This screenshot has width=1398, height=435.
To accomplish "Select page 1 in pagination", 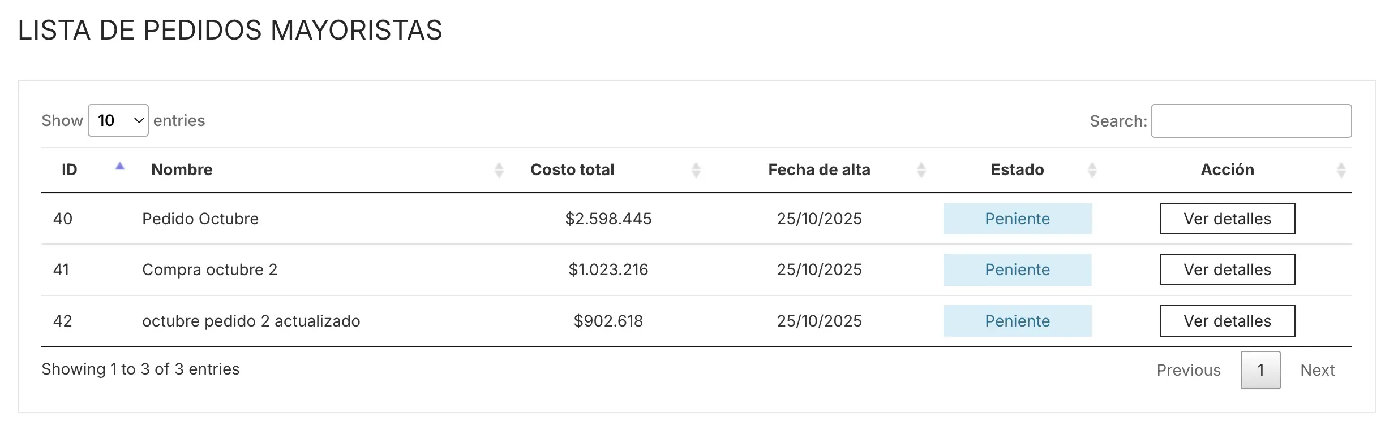I will [1260, 370].
